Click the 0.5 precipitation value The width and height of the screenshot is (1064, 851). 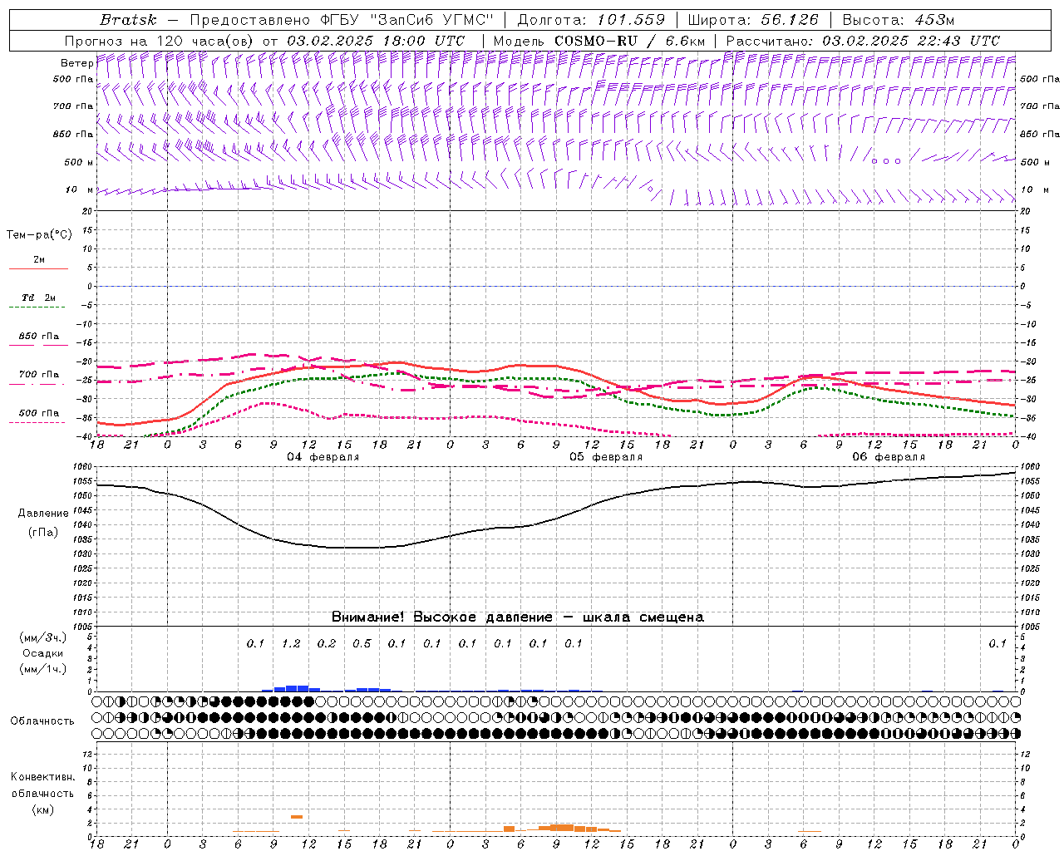(x=362, y=644)
